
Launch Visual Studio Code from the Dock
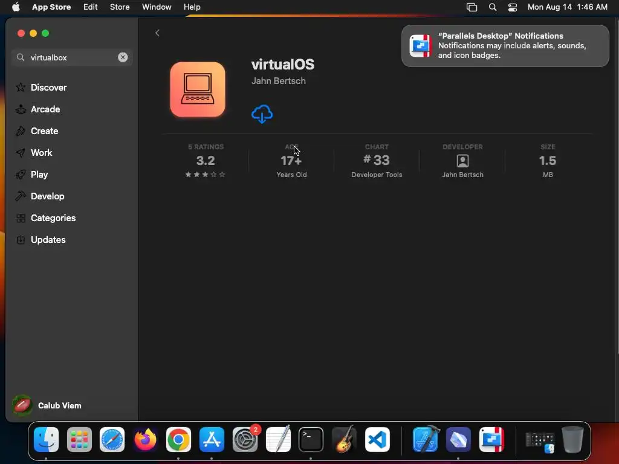tap(377, 439)
